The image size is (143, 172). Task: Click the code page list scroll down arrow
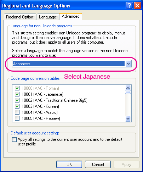point(128,118)
